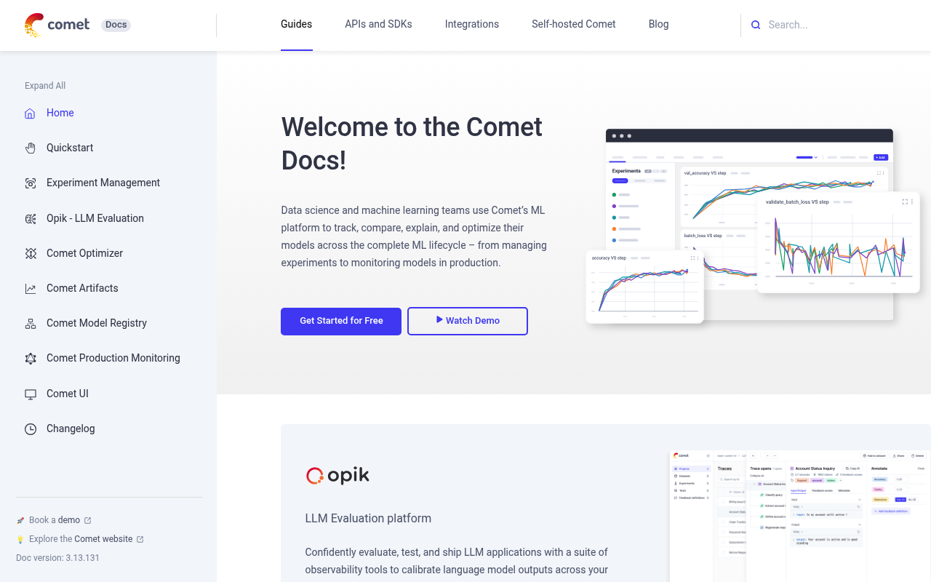Open the Blog tab
This screenshot has width=931, height=582.
pyautogui.click(x=658, y=24)
